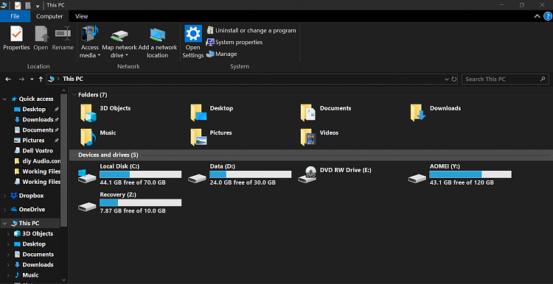The height and width of the screenshot is (284, 553).
Task: Expand the Dropbox tree node
Action: (x=5, y=196)
